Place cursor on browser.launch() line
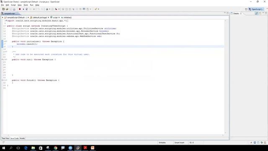The image size is (268, 151). point(27,44)
